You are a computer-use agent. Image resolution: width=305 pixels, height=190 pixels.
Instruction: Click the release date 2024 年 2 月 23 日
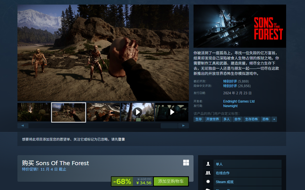point(237,93)
